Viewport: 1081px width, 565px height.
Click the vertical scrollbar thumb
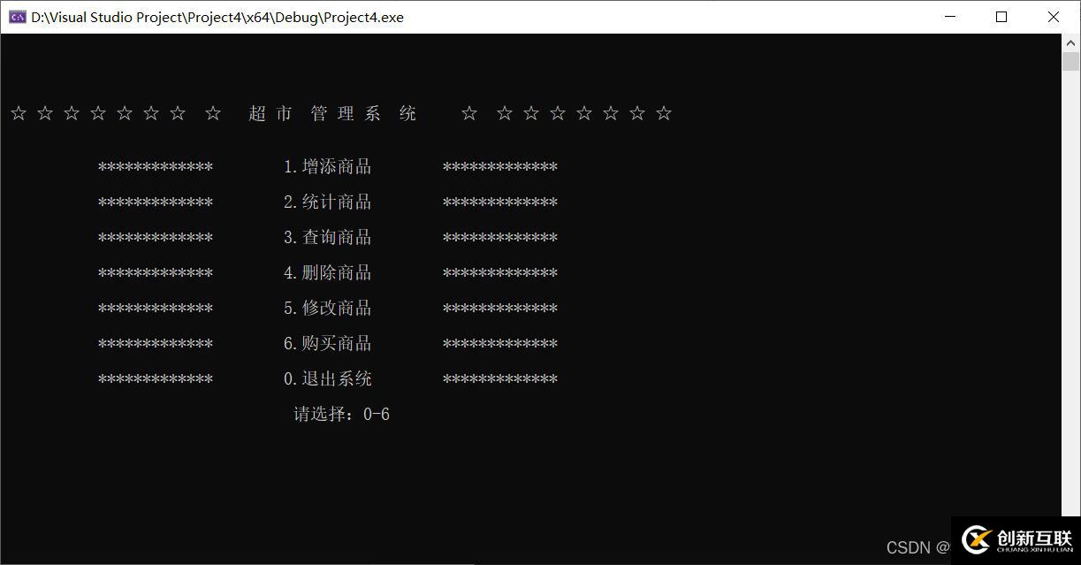tap(1070, 61)
